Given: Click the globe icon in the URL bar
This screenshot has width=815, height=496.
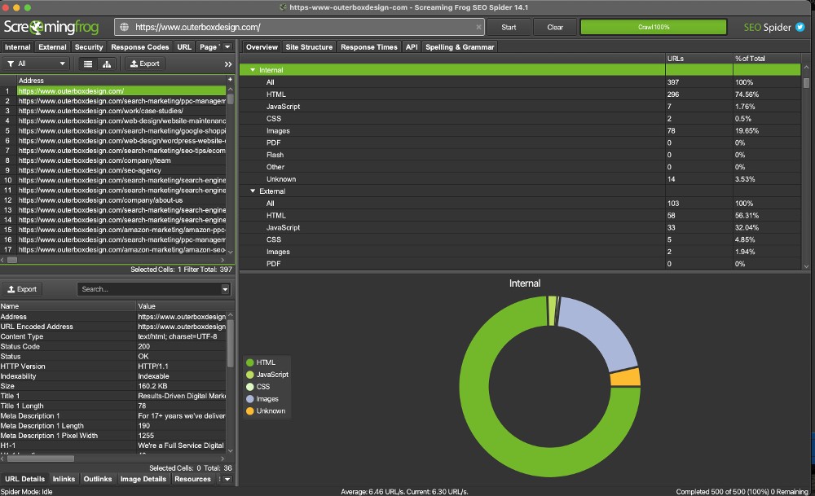Looking at the screenshot, I should pyautogui.click(x=124, y=27).
